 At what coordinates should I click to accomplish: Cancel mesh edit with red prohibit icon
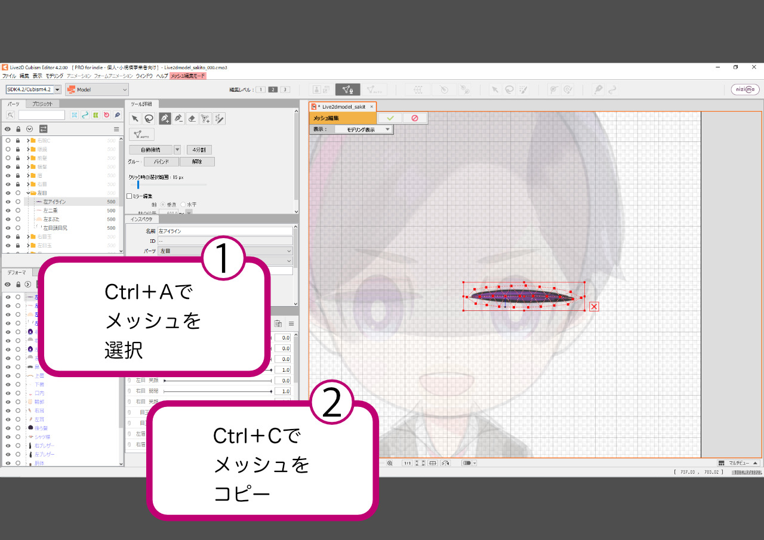coord(414,118)
